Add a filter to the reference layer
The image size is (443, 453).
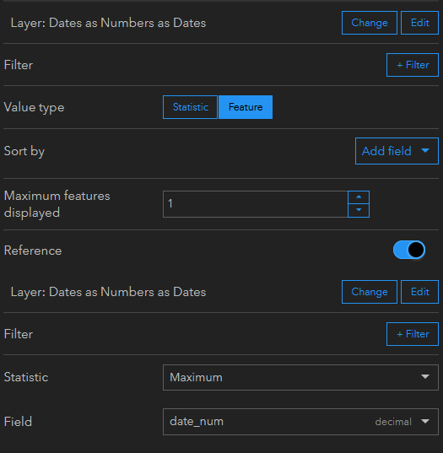coord(413,334)
